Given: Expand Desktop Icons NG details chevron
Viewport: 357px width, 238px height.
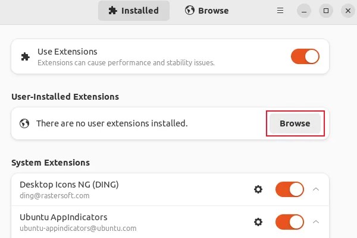Looking at the screenshot, I should (316, 189).
